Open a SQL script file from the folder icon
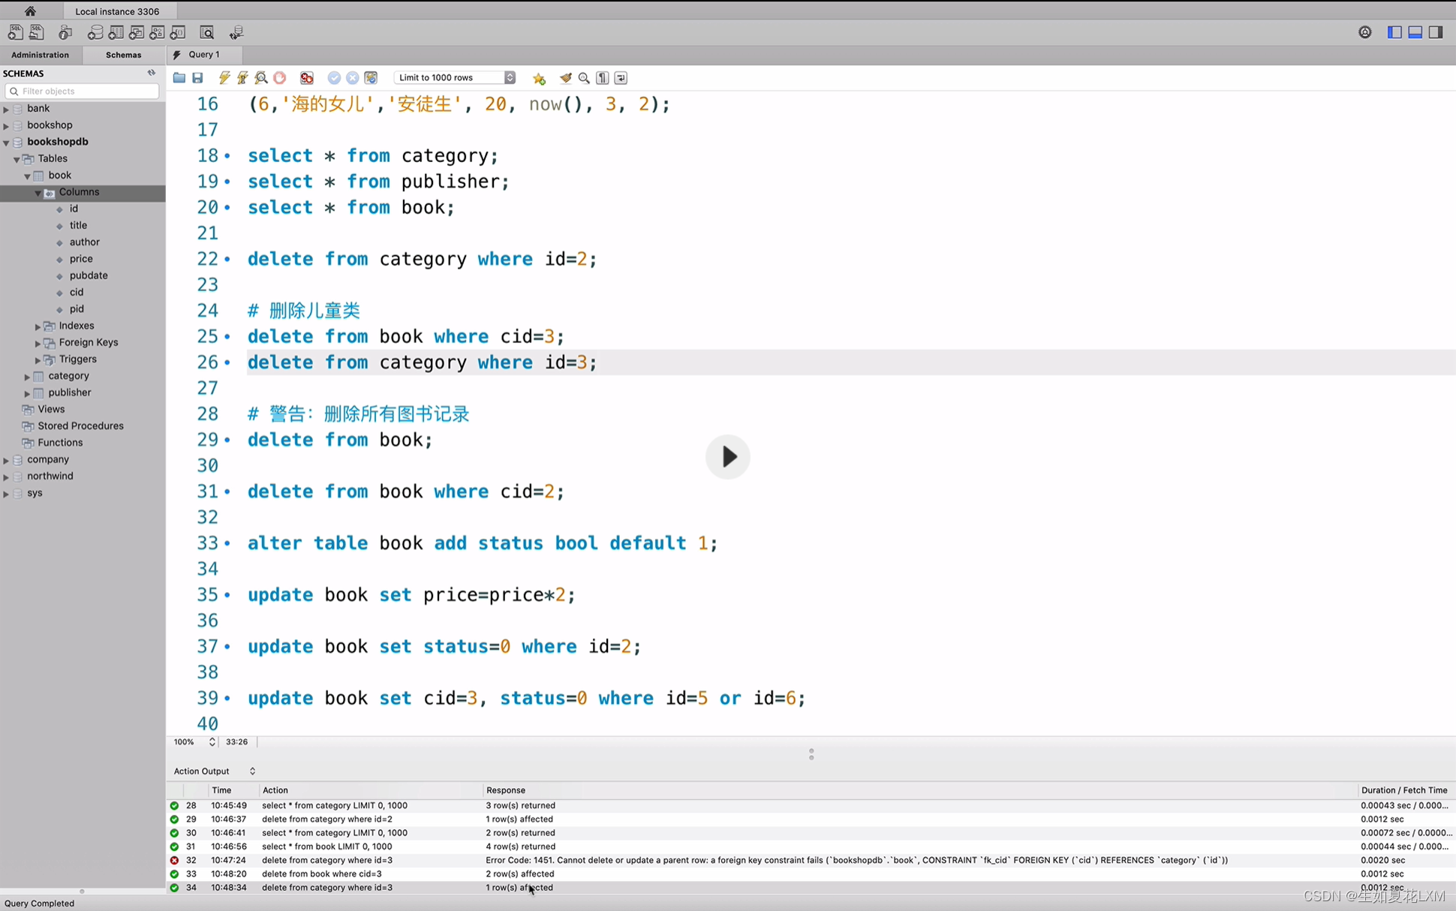The height and width of the screenshot is (911, 1456). (x=179, y=78)
